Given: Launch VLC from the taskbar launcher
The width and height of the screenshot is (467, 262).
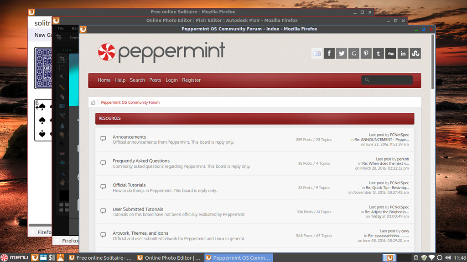Looking at the screenshot, I should point(61,257).
